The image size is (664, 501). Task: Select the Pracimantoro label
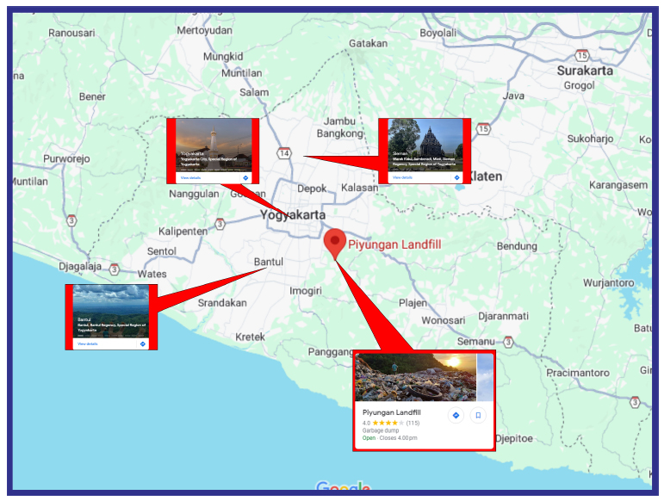point(578,374)
